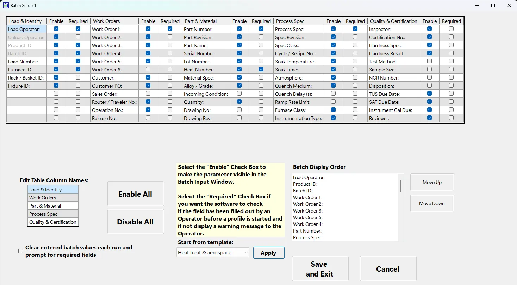This screenshot has width=517, height=285.
Task: Toggle Enable checkbox for TUS Due Date
Action: pos(429,94)
